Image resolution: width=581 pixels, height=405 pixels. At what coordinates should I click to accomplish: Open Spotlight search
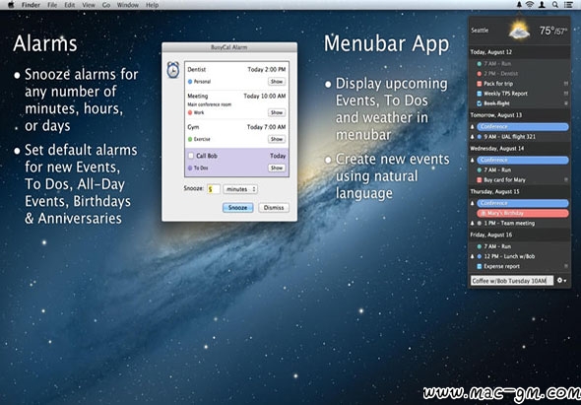554,5
